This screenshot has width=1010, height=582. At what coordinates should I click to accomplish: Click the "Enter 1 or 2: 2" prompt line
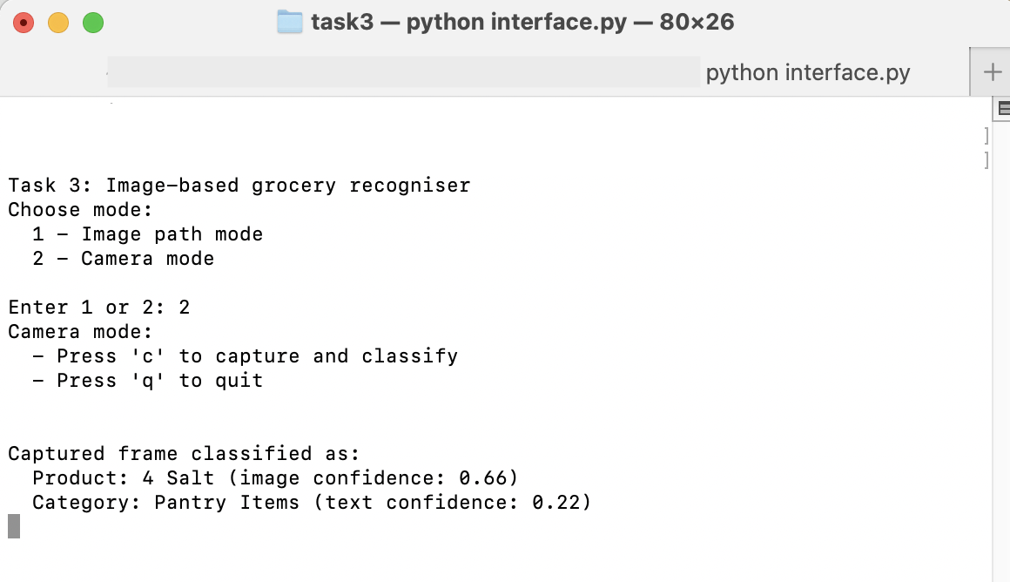coord(99,308)
